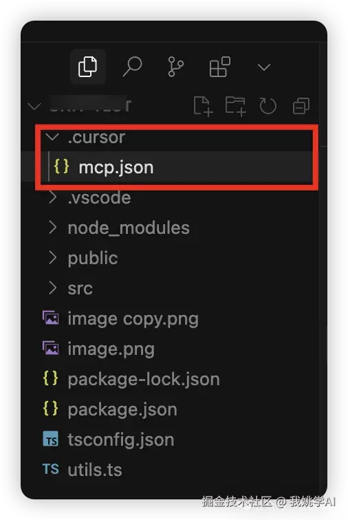
Task: Open the Source Control view icon
Action: (176, 67)
